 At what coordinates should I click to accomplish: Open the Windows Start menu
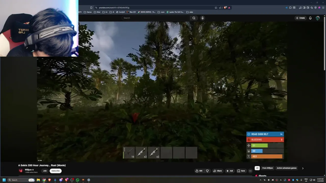tap(4, 180)
